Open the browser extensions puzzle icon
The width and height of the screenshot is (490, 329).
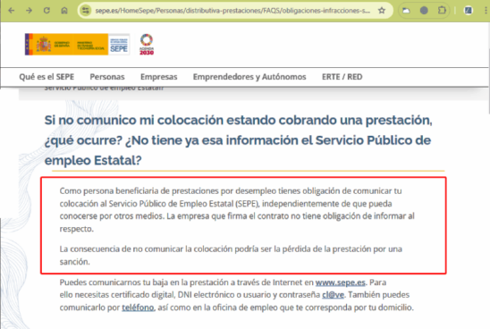(x=442, y=11)
